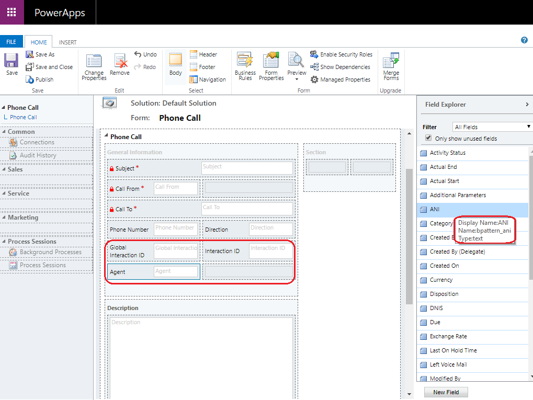The image size is (533, 400).
Task: Open Connections in Common navigation
Action: 37,142
